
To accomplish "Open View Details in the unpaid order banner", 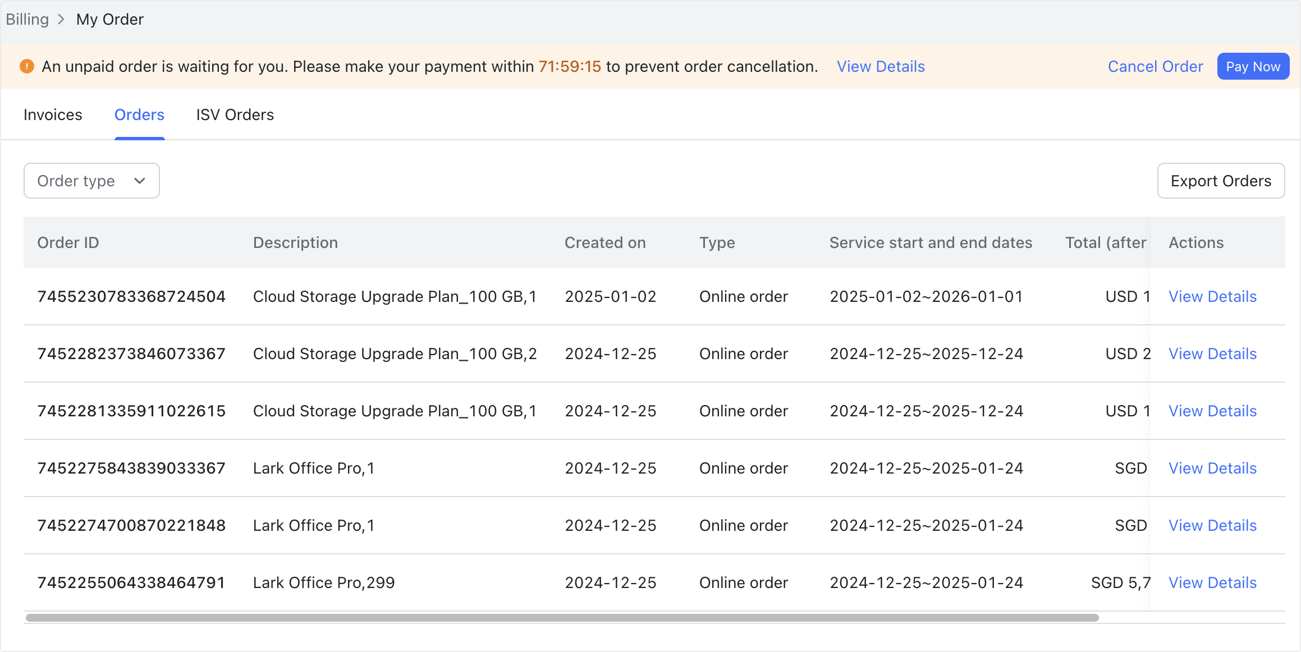I will pyautogui.click(x=880, y=66).
